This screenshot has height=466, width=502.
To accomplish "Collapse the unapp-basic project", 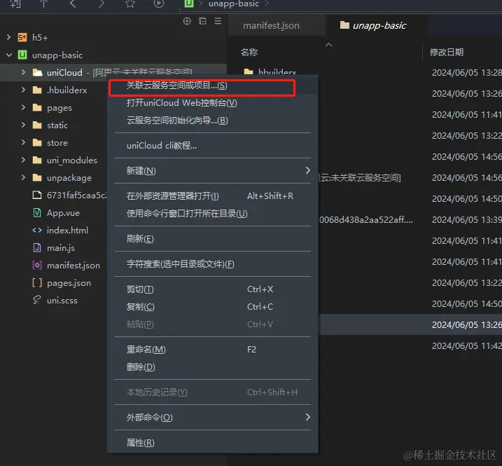I will (x=9, y=55).
